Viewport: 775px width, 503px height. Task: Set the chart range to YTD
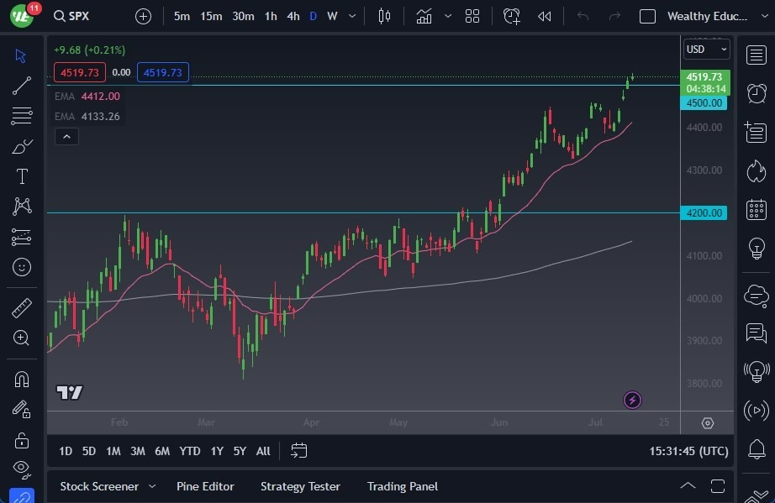pos(190,451)
